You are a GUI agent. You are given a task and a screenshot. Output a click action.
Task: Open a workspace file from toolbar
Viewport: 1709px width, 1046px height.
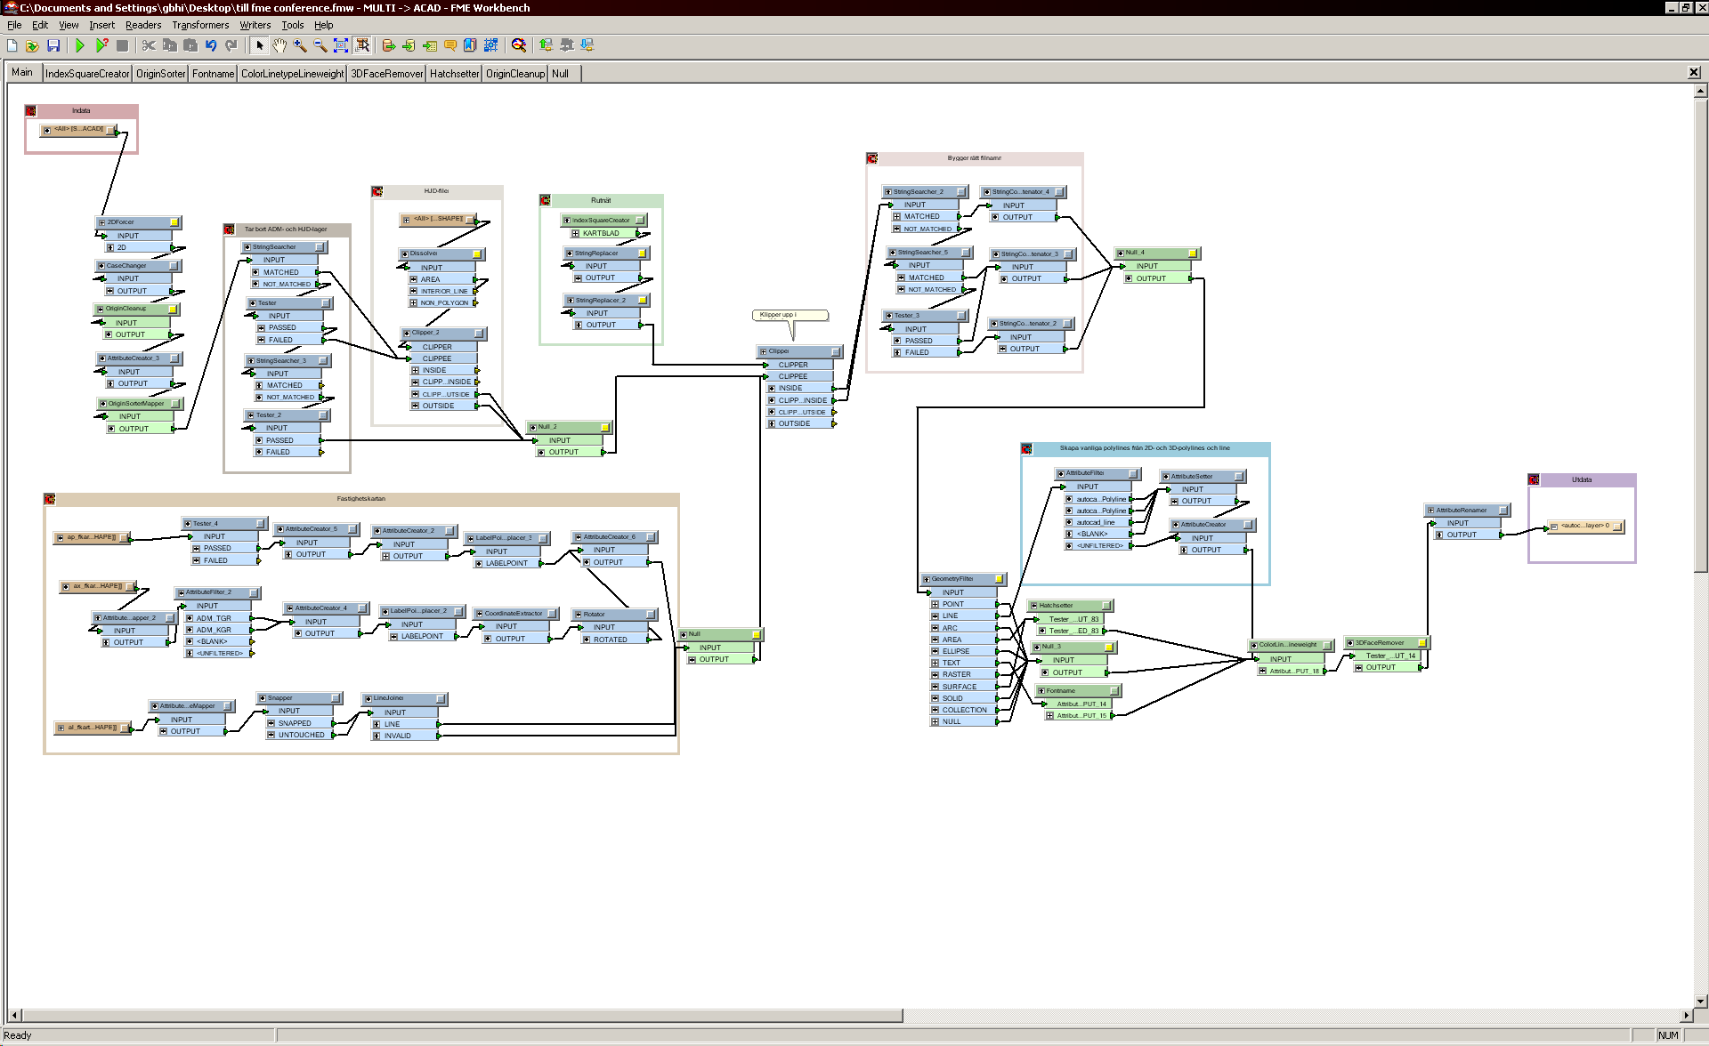click(x=33, y=45)
